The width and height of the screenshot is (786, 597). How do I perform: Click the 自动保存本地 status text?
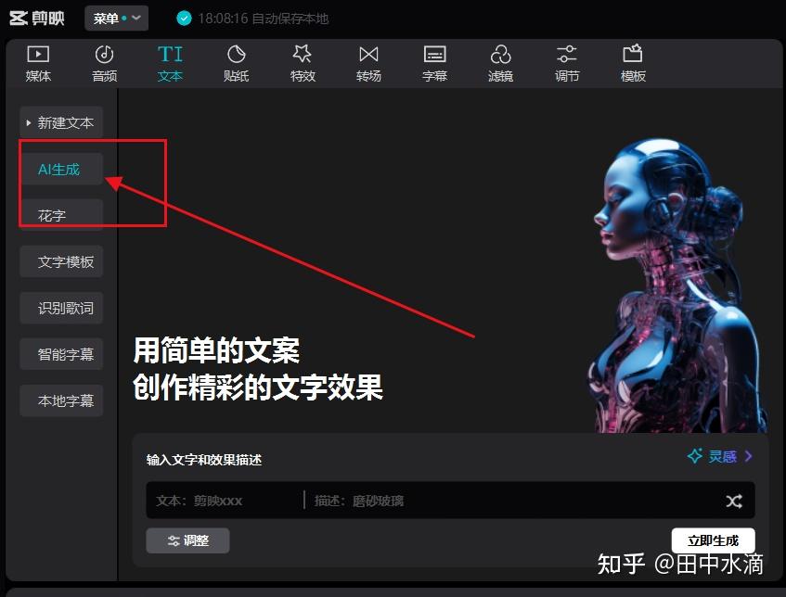point(290,19)
